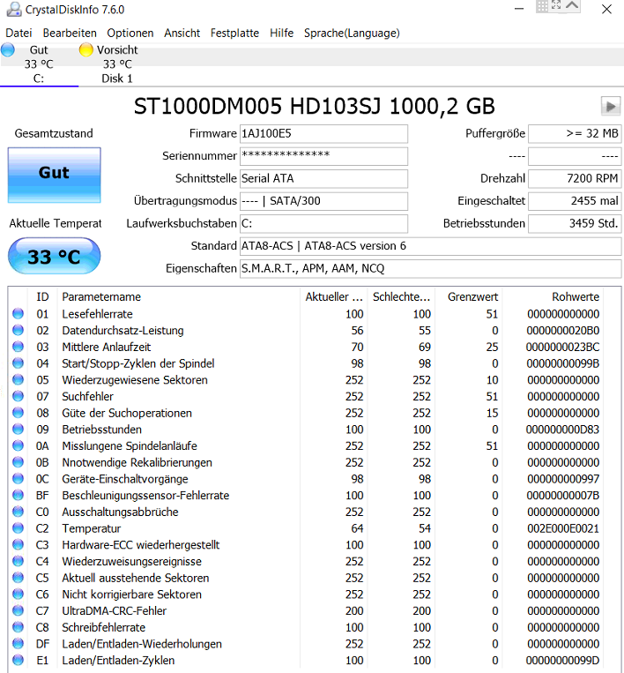Select raw value 000000000D83
Image resolution: width=624 pixels, height=673 pixels.
(562, 430)
